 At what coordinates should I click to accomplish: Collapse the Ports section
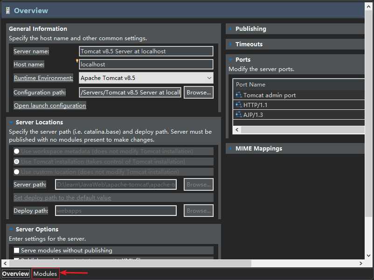click(x=230, y=59)
